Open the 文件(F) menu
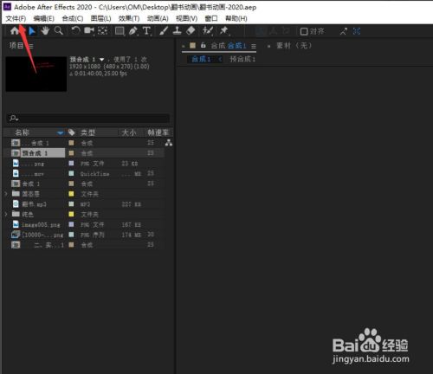This screenshot has width=433, height=374. click(x=16, y=18)
